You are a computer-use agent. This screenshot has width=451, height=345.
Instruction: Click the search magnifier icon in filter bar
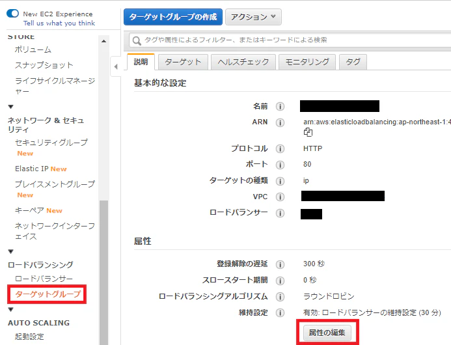point(137,40)
